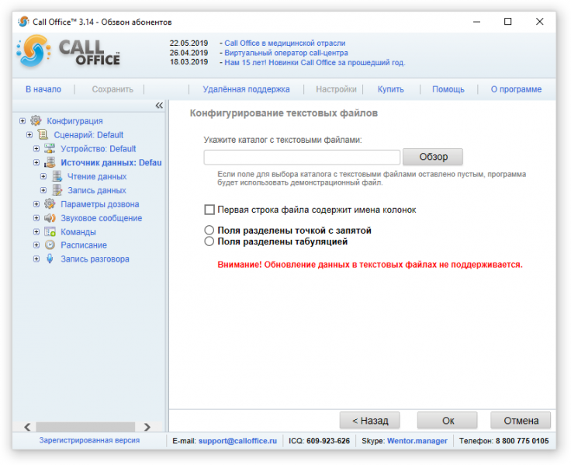This screenshot has height=465, width=571.
Task: Open Помощь menu item
Action: (448, 89)
